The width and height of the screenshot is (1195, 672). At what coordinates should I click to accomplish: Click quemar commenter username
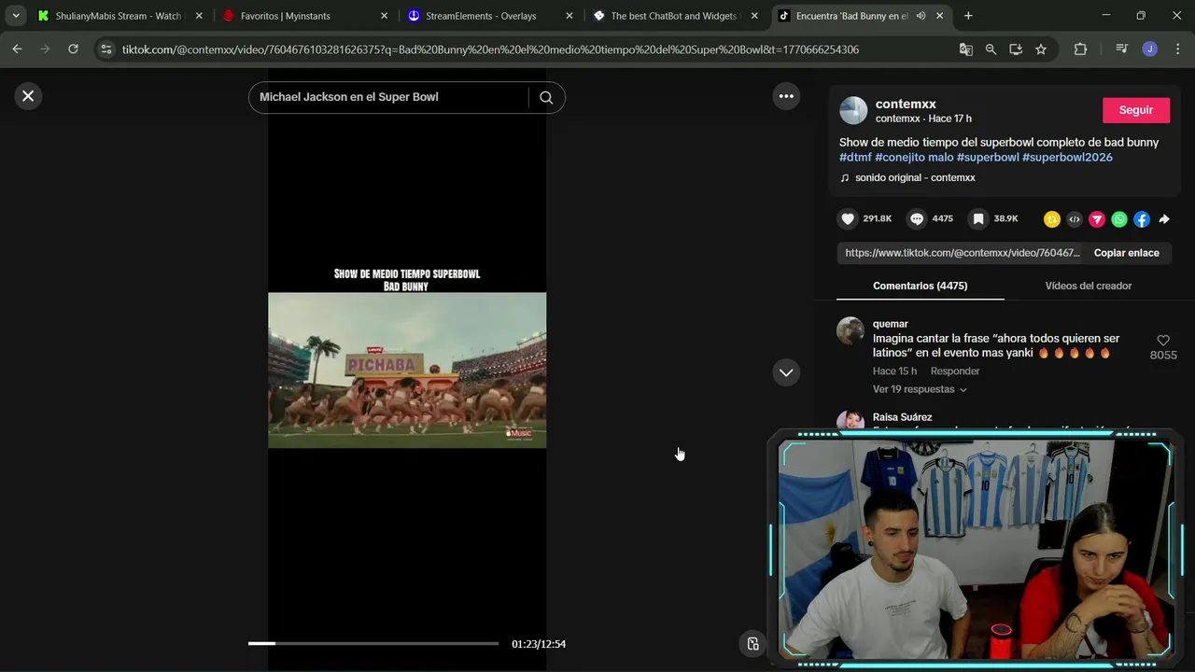coord(891,324)
